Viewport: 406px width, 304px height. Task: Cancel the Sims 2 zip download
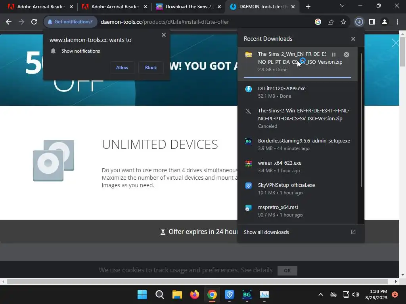pyautogui.click(x=347, y=55)
